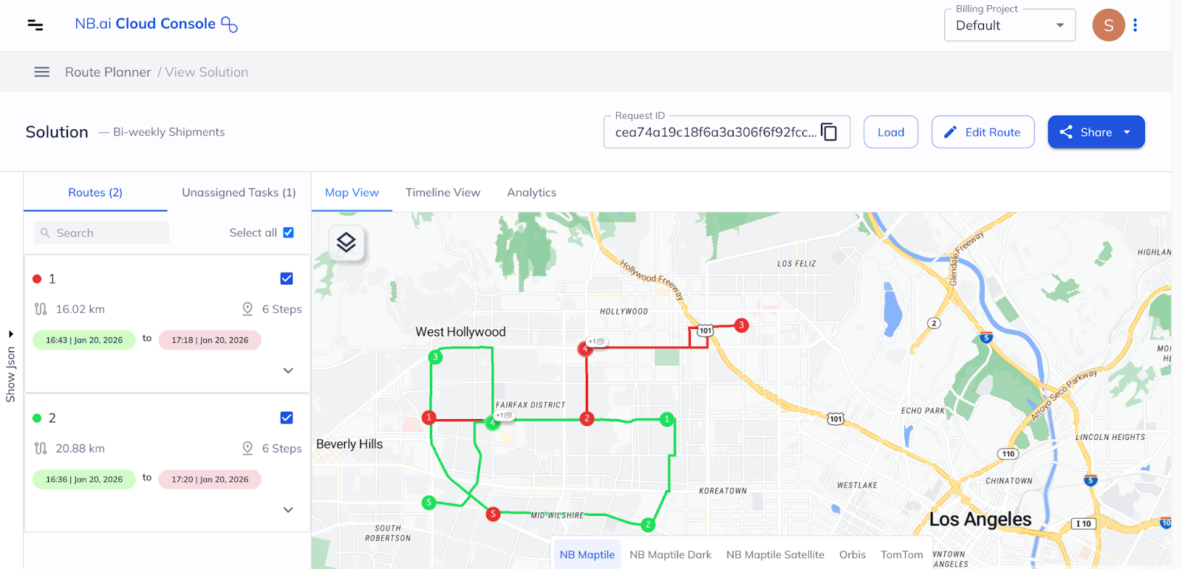This screenshot has width=1182, height=569.
Task: Open the three-dot account options menu
Action: pos(1135,25)
